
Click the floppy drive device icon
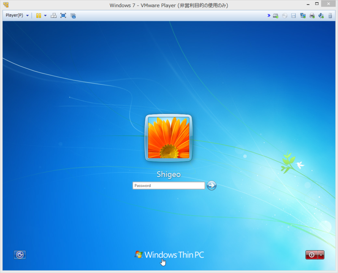coord(293,16)
